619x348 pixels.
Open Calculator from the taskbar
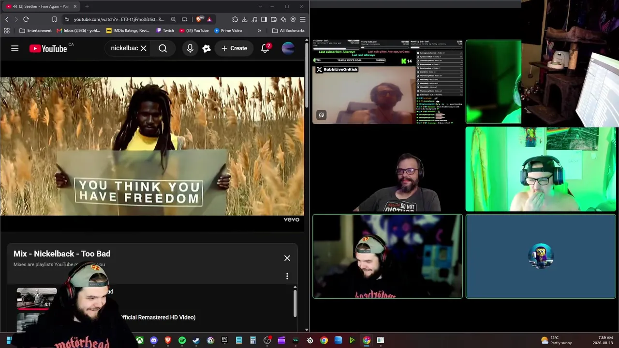tap(253, 340)
